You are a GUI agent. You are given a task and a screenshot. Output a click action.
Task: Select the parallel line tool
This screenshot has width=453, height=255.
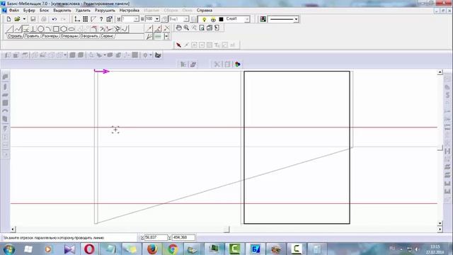tap(25, 29)
